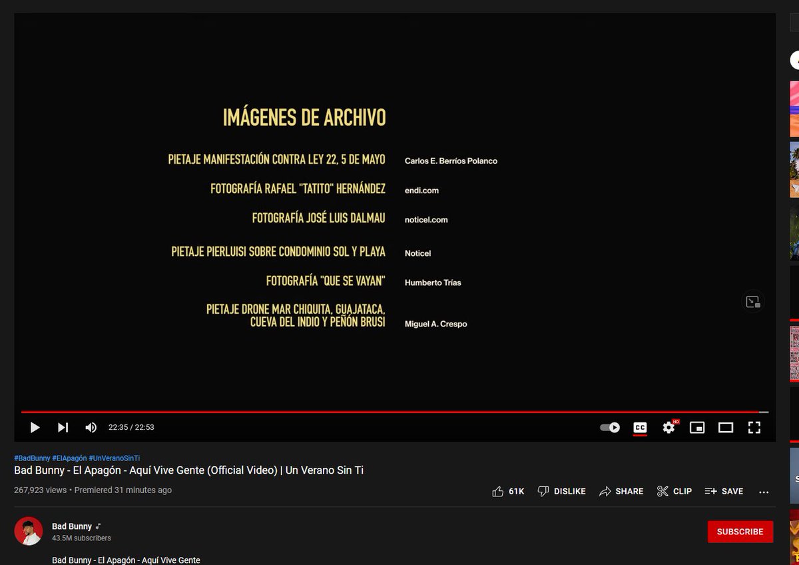The width and height of the screenshot is (799, 565).
Task: Click the description line 'Bad Bunny - El Apagón - Aquí Vive Gente'
Action: click(x=126, y=560)
